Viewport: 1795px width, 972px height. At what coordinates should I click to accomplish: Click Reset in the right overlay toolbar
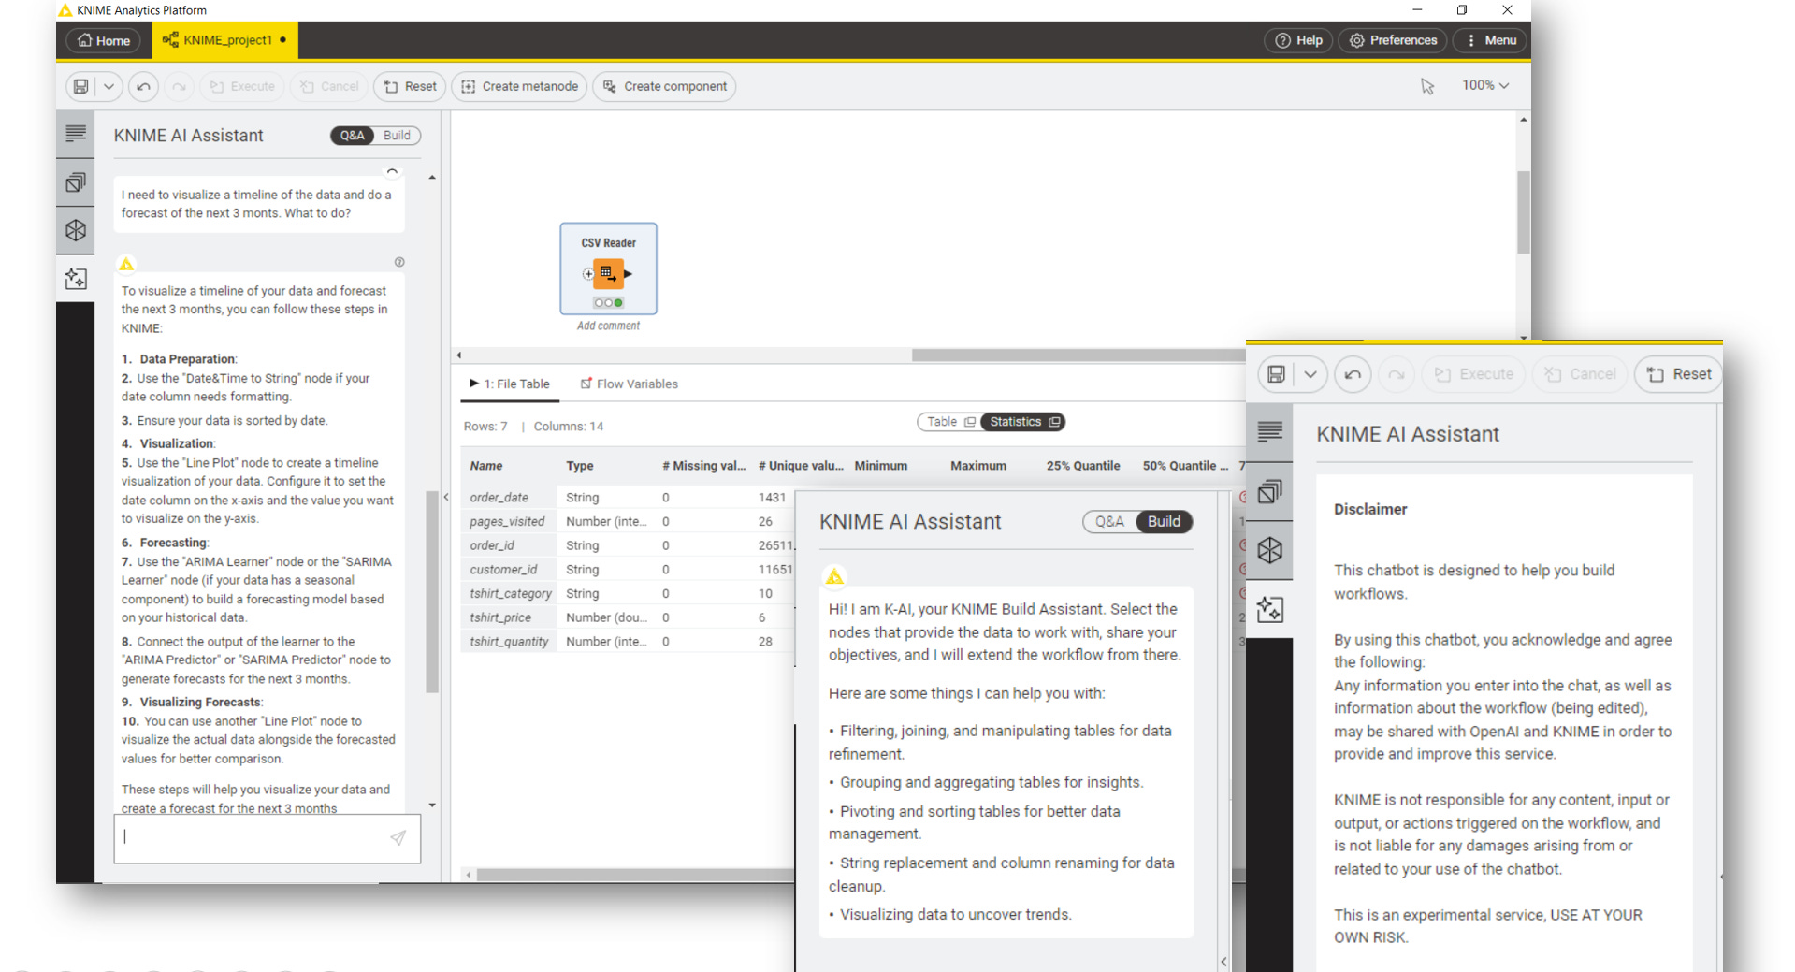[1679, 374]
